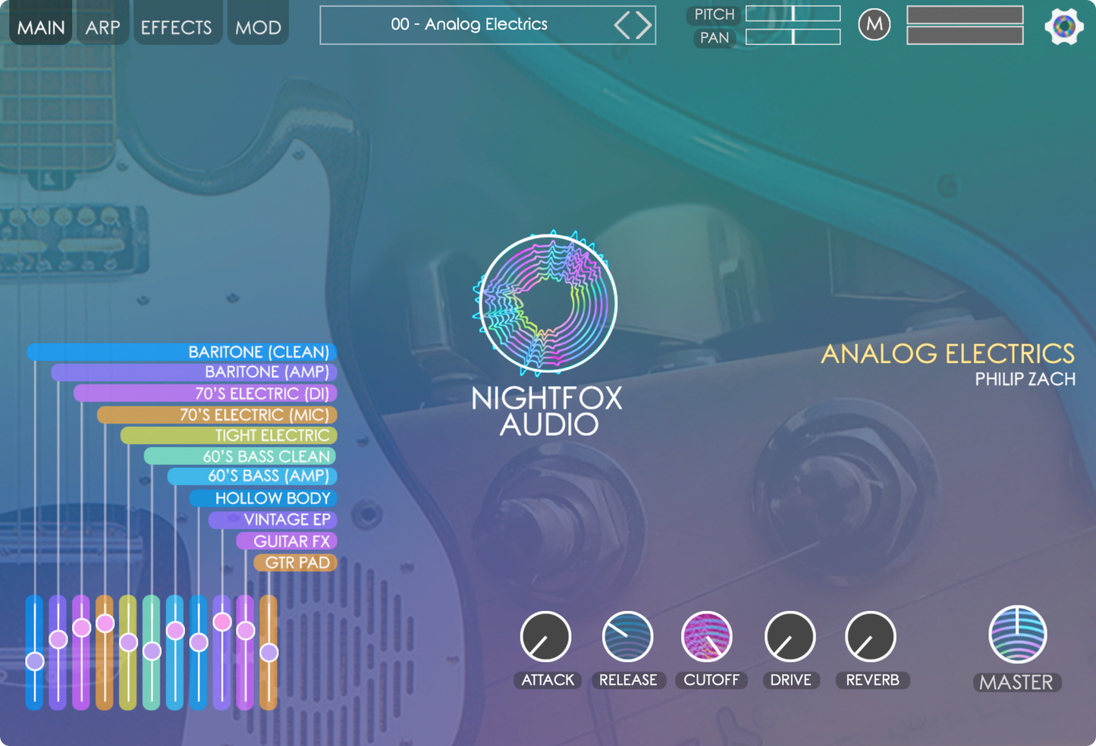Viewport: 1096px width, 746px height.
Task: Switch to the MOD tab
Action: pyautogui.click(x=257, y=27)
